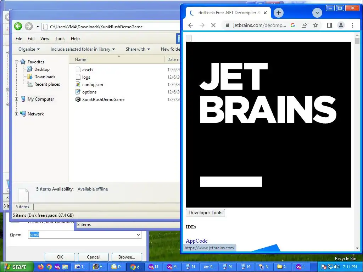Open Chrome's side panel icon
Image resolution: width=363 pixels, height=272 pixels.
pyautogui.click(x=330, y=25)
